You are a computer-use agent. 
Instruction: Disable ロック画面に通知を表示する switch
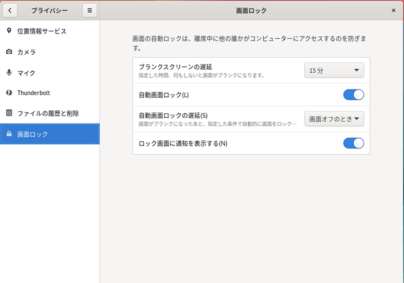click(353, 143)
